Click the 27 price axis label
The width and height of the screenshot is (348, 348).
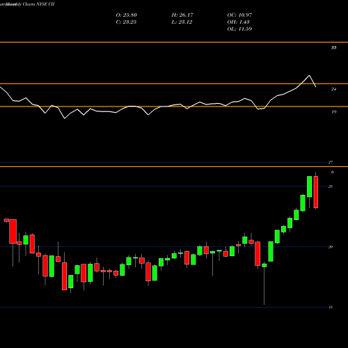click(x=331, y=162)
